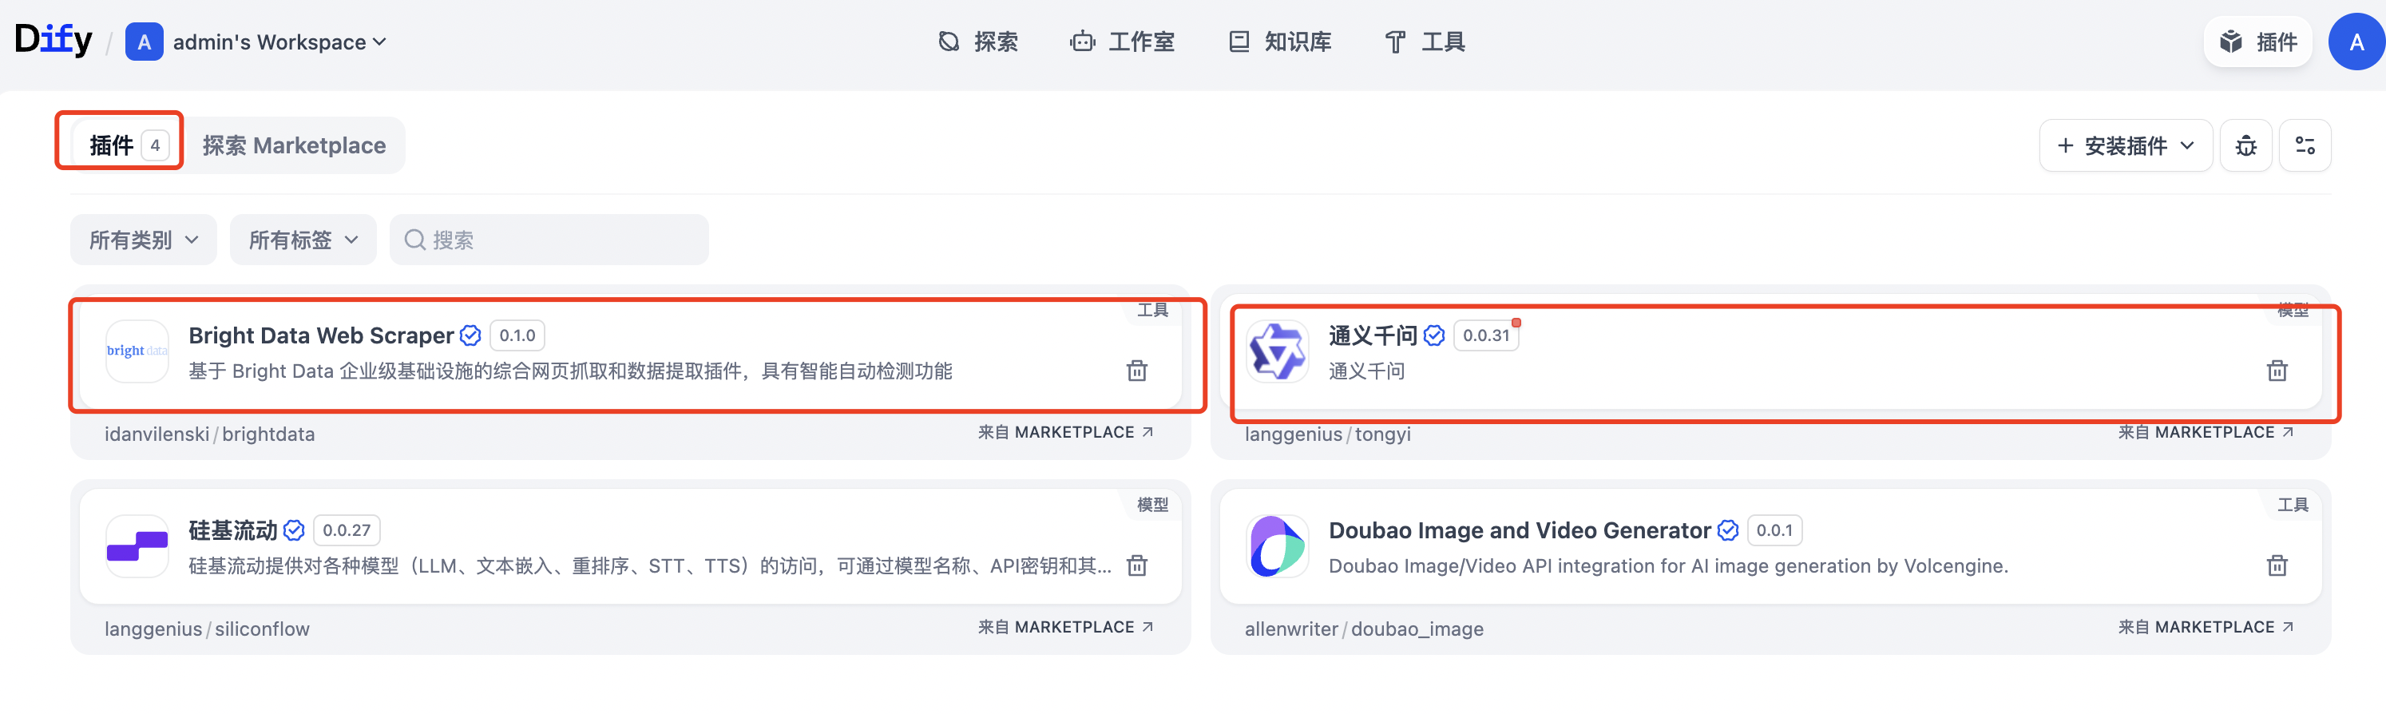Image resolution: width=2386 pixels, height=714 pixels.
Task: Open admin's Workspace dropdown
Action: [x=279, y=42]
